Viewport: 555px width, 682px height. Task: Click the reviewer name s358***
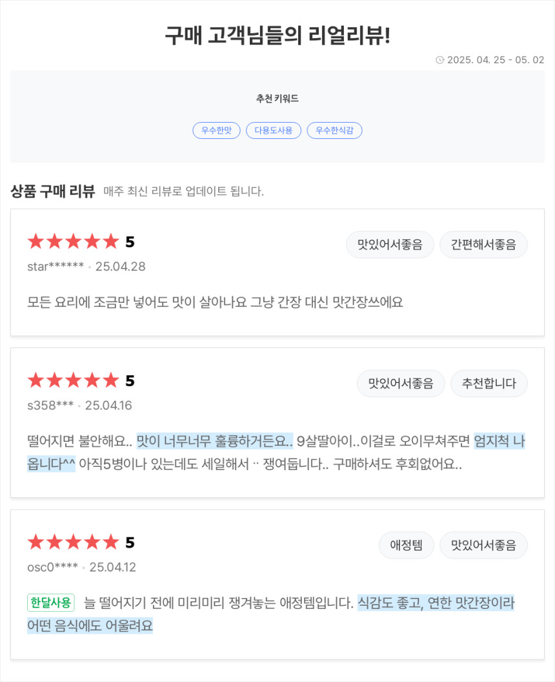click(50, 406)
